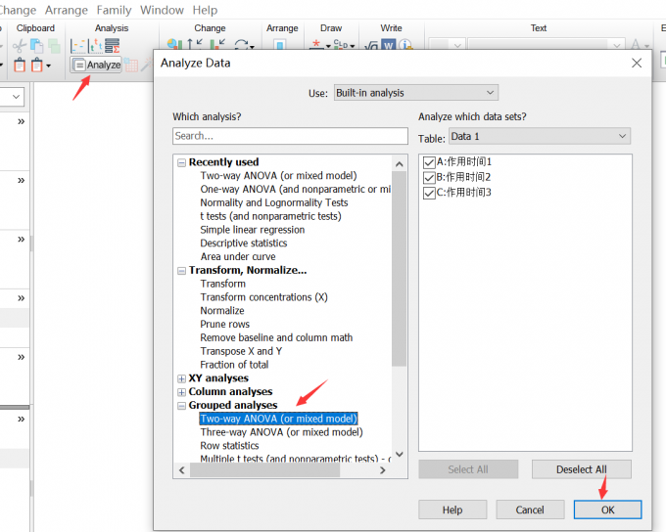The image size is (666, 532).
Task: Toggle checkbox for B:作用时间2
Action: (x=428, y=177)
